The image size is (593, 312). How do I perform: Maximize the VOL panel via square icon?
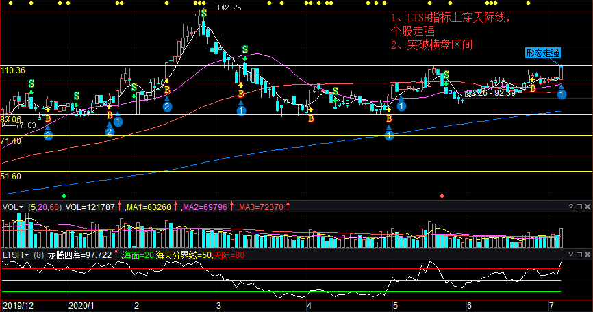coord(579,207)
